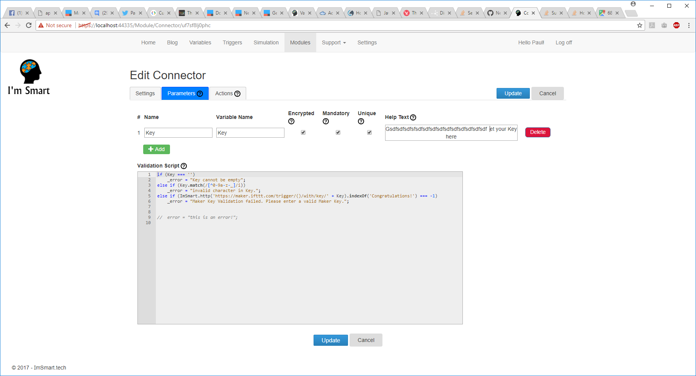Click the ImSmart.tech footer text

pyautogui.click(x=50, y=368)
